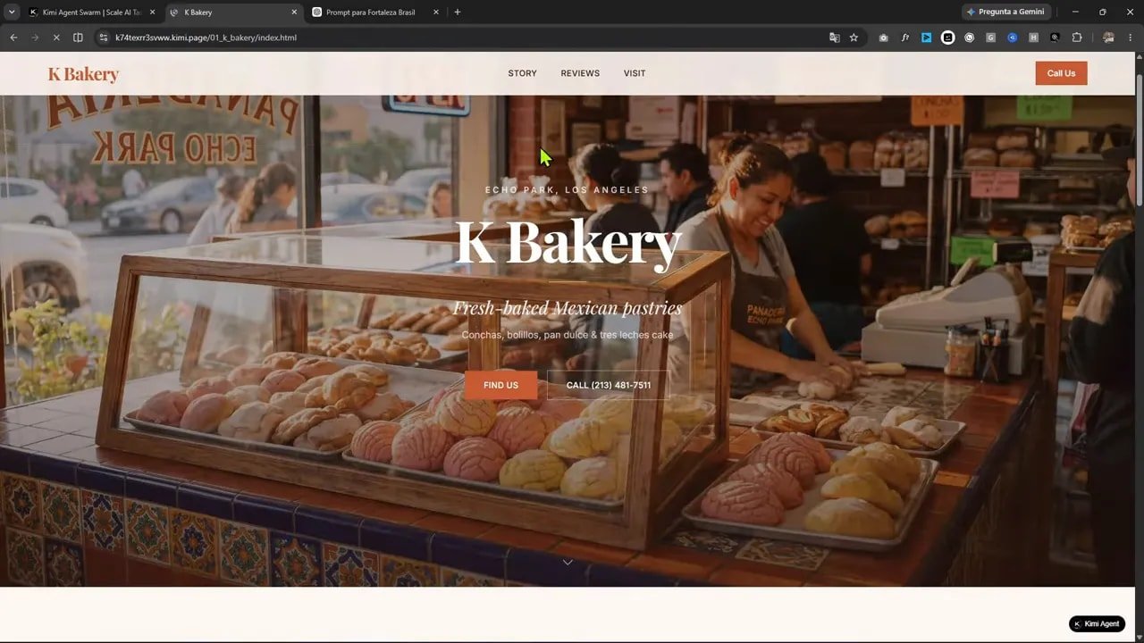Click the FIND US button
Viewport: 1144px width, 643px height.
point(500,385)
